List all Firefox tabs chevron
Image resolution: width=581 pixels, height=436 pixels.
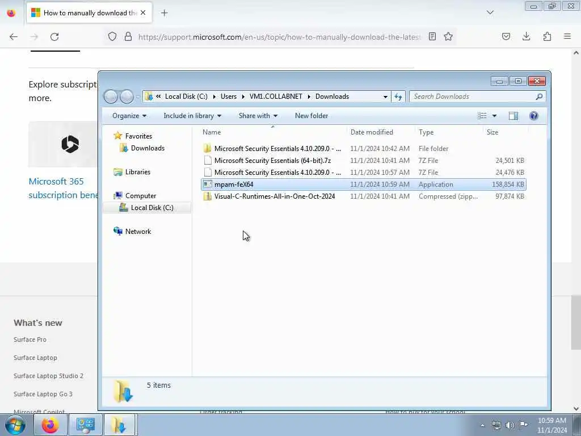[x=490, y=12]
